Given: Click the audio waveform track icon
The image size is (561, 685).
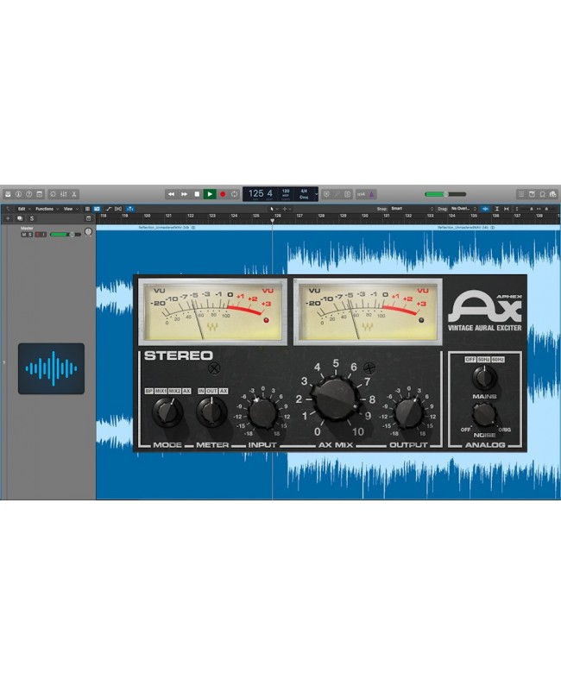Looking at the screenshot, I should [51, 368].
